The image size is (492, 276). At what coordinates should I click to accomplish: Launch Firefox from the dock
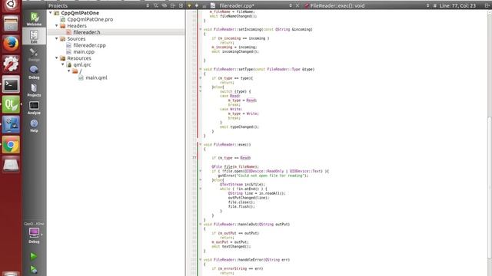tap(11, 44)
